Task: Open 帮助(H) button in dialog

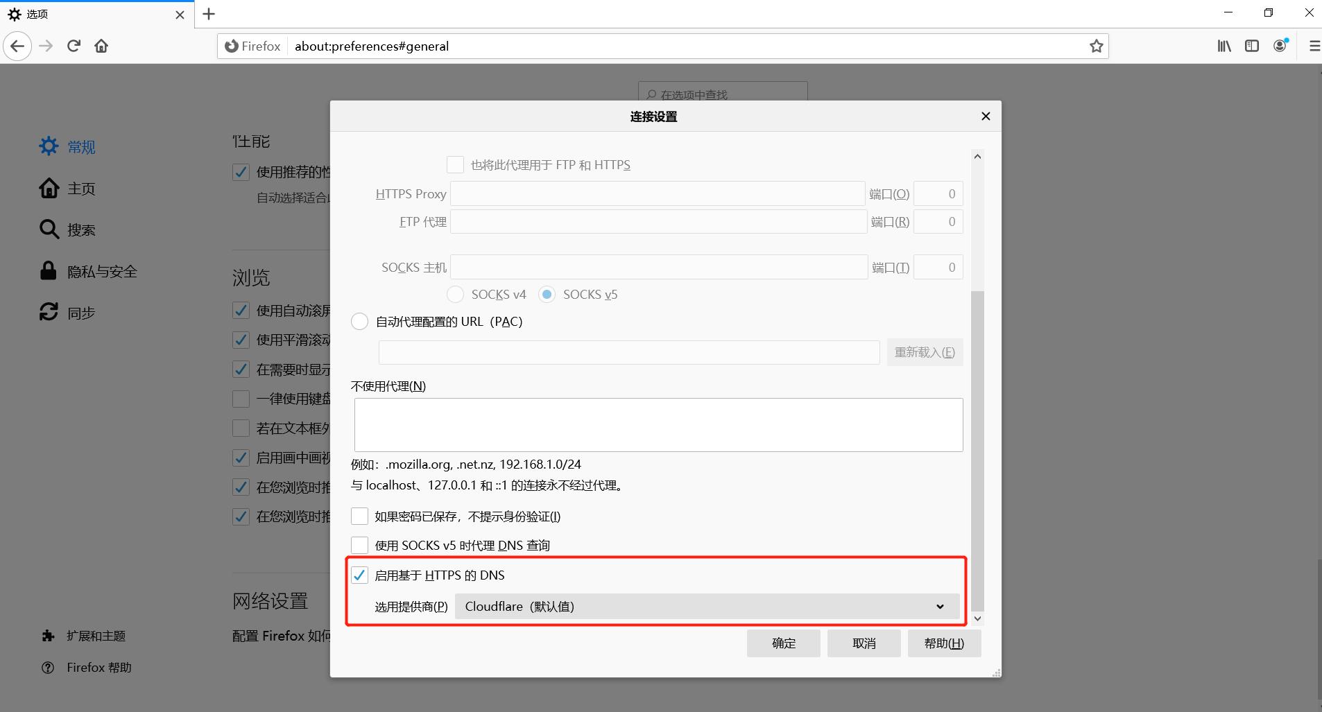Action: (944, 643)
